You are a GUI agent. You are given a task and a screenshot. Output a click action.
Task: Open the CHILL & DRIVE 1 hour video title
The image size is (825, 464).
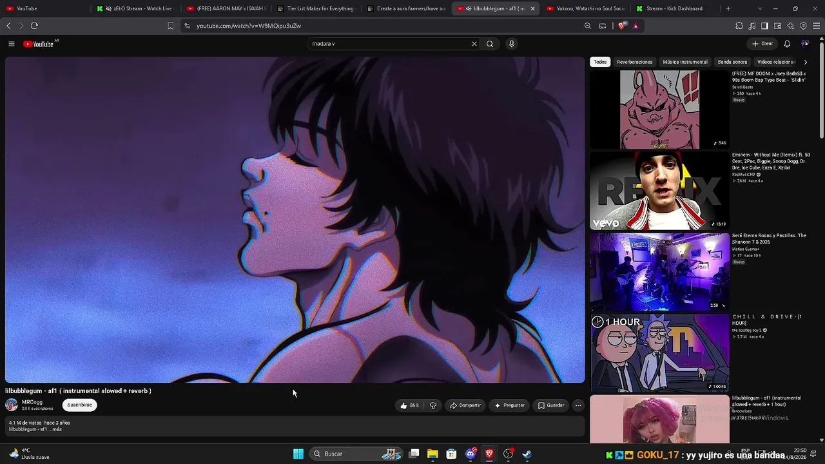click(767, 320)
